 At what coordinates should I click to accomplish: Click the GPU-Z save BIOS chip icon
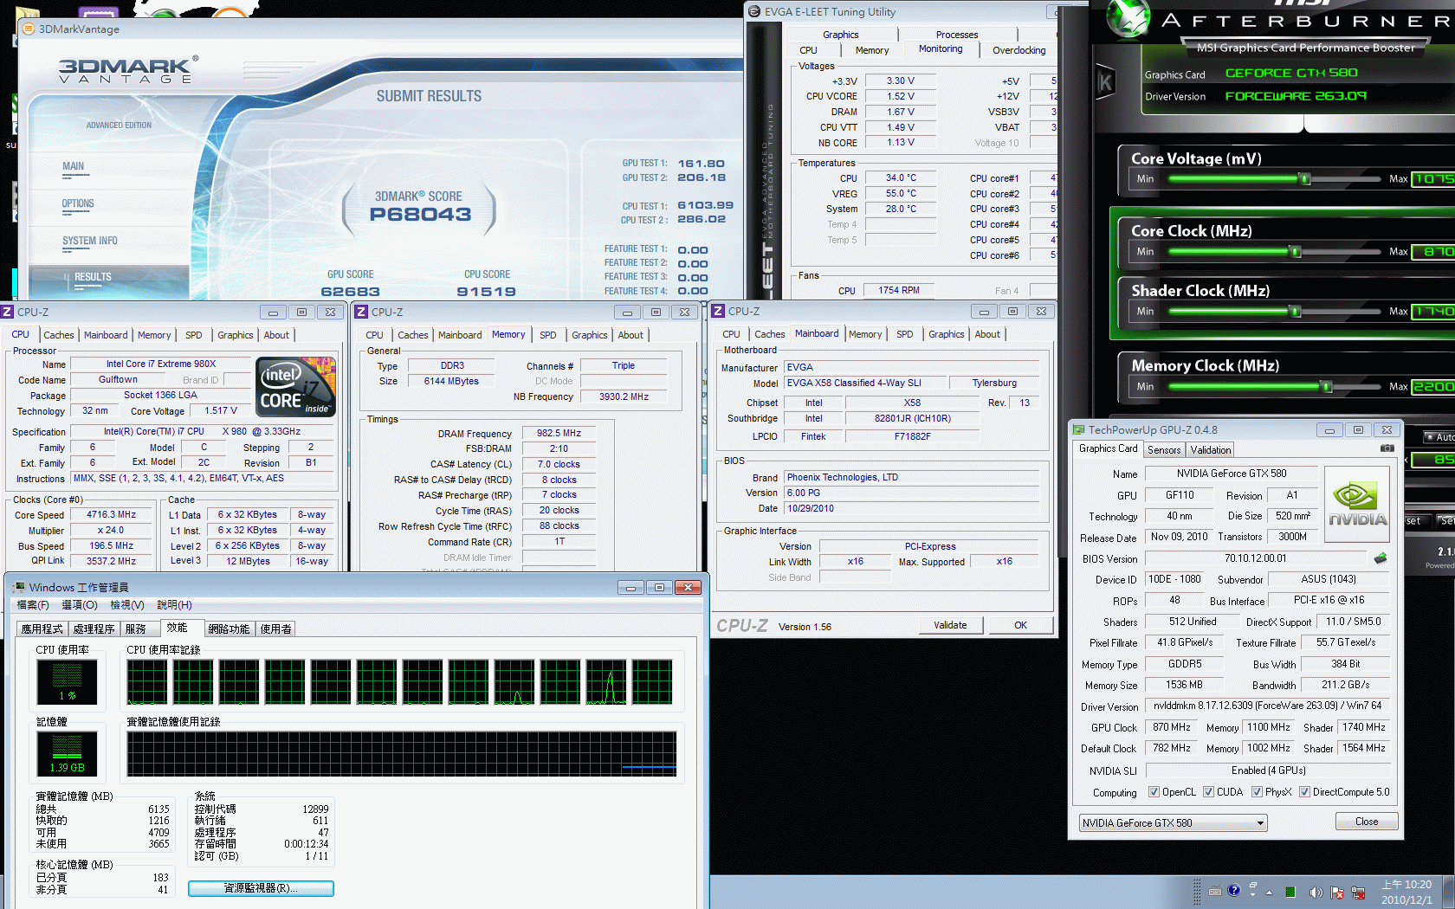pyautogui.click(x=1381, y=558)
